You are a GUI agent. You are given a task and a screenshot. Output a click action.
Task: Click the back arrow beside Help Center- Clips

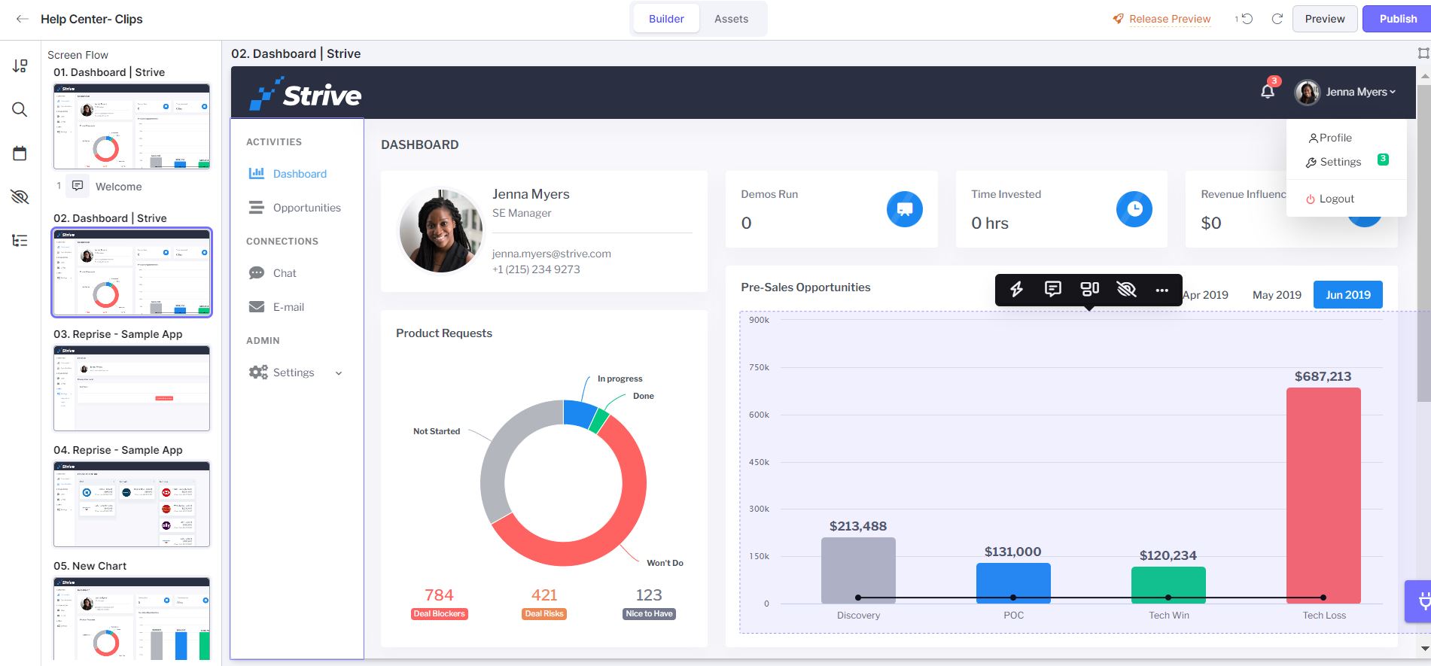22,19
